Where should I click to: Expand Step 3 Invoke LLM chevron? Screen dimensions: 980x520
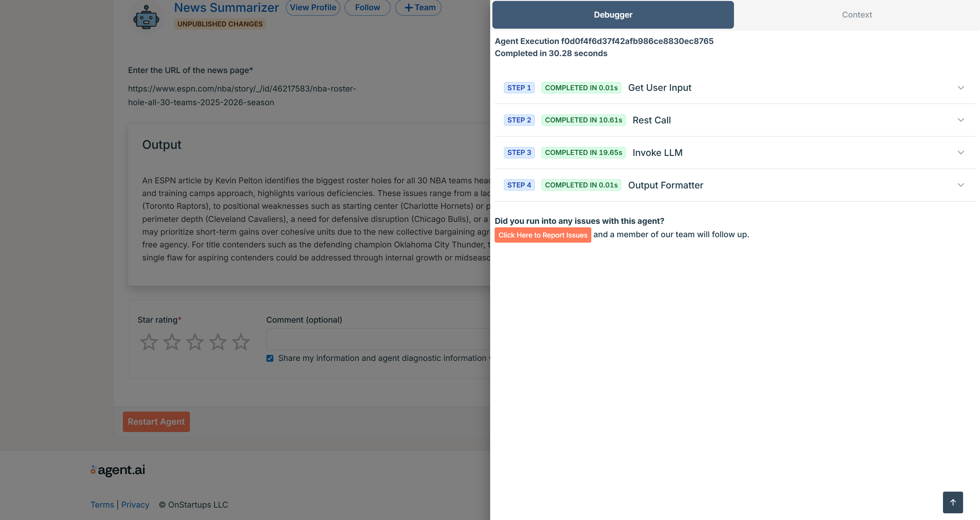[960, 152]
